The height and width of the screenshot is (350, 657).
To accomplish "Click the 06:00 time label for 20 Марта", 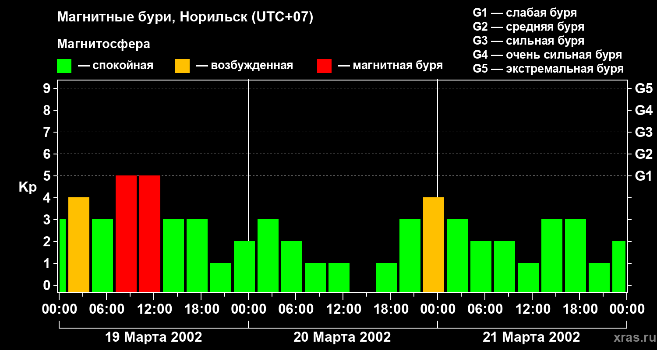I will coord(296,309).
